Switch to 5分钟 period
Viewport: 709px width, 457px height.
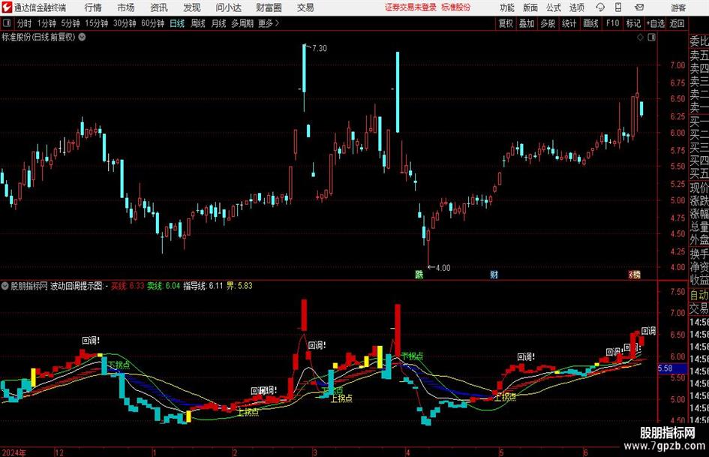point(71,23)
